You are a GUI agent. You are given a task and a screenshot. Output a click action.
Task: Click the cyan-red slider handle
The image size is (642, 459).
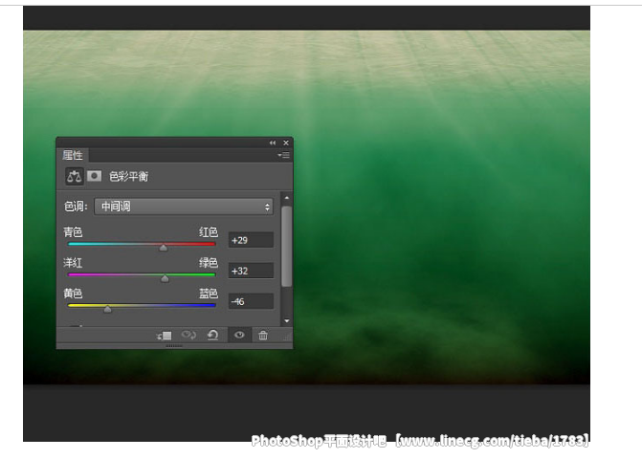(163, 248)
